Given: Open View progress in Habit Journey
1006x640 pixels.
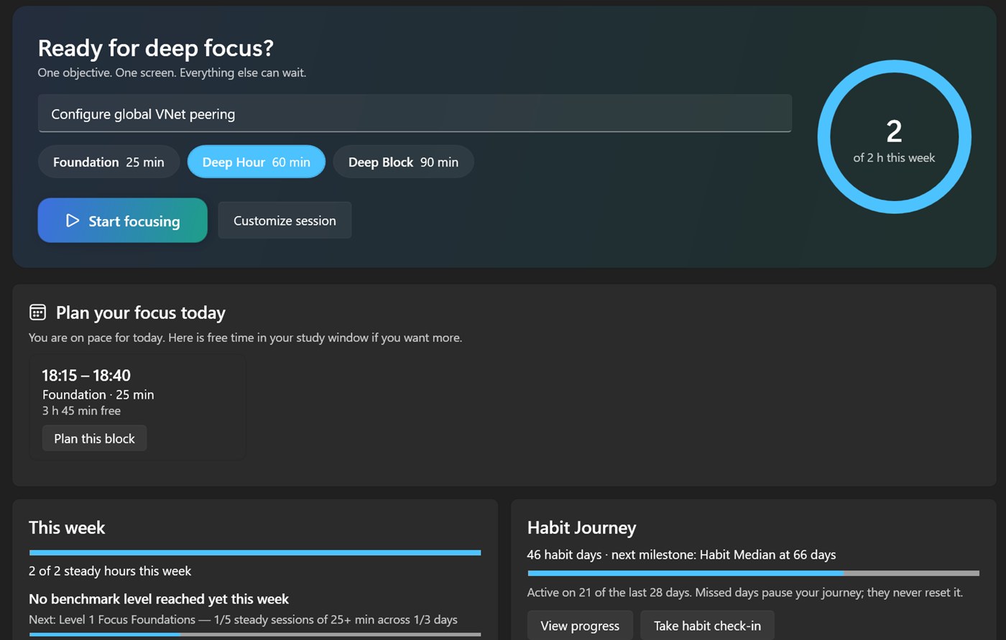Looking at the screenshot, I should click(x=580, y=626).
